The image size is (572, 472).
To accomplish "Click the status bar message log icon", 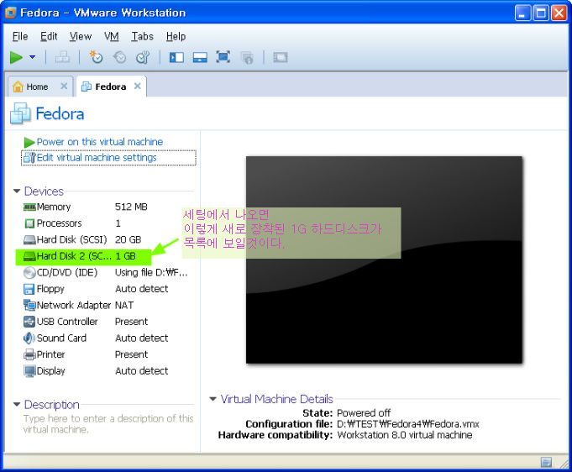I will coord(546,462).
